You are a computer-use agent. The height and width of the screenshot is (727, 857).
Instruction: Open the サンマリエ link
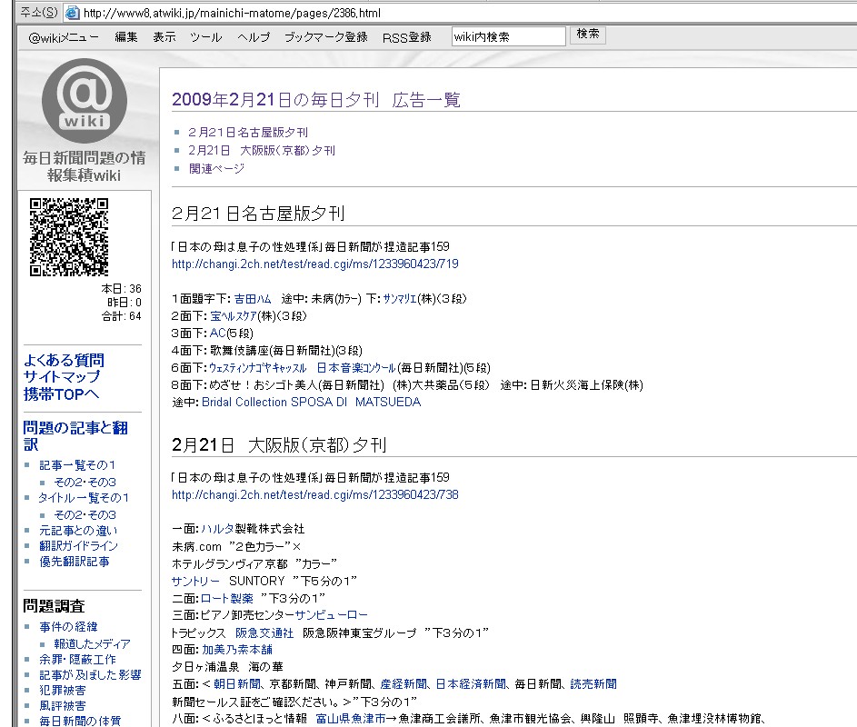[x=400, y=298]
